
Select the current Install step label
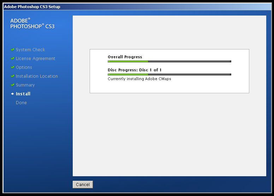tap(23, 94)
